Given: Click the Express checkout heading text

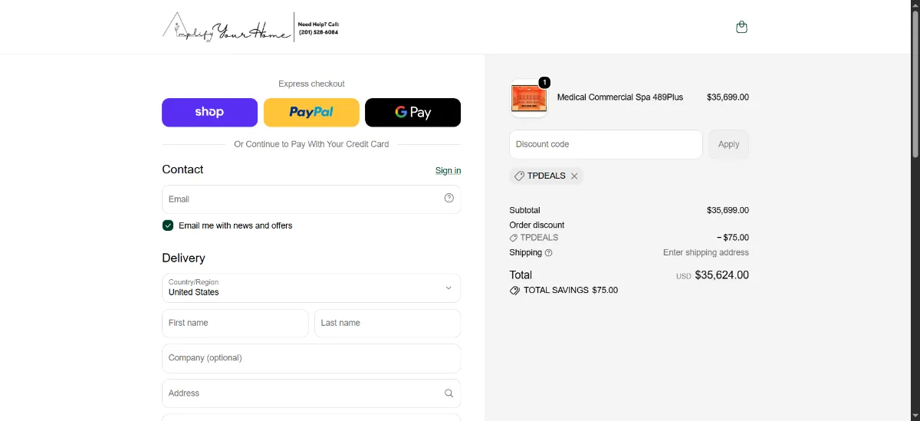Looking at the screenshot, I should coord(311,84).
